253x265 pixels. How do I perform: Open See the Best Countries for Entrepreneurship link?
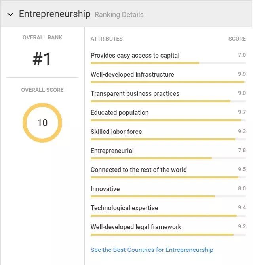pyautogui.click(x=152, y=250)
